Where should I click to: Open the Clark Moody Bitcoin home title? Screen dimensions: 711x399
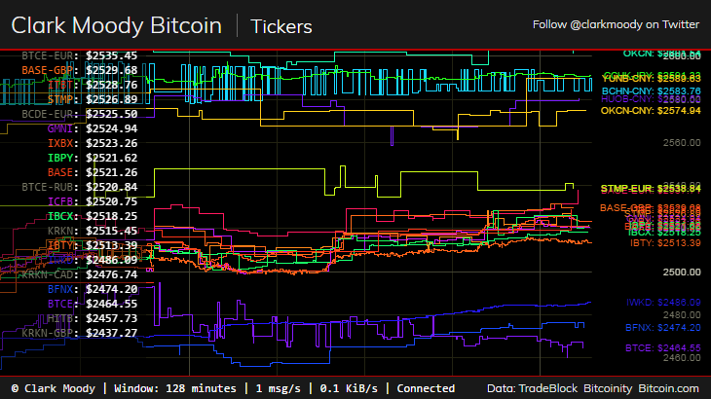pyautogui.click(x=117, y=25)
